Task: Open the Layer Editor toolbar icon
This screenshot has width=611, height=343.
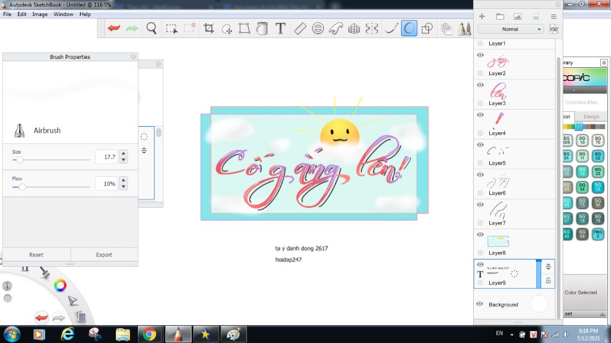Action: 446,29
